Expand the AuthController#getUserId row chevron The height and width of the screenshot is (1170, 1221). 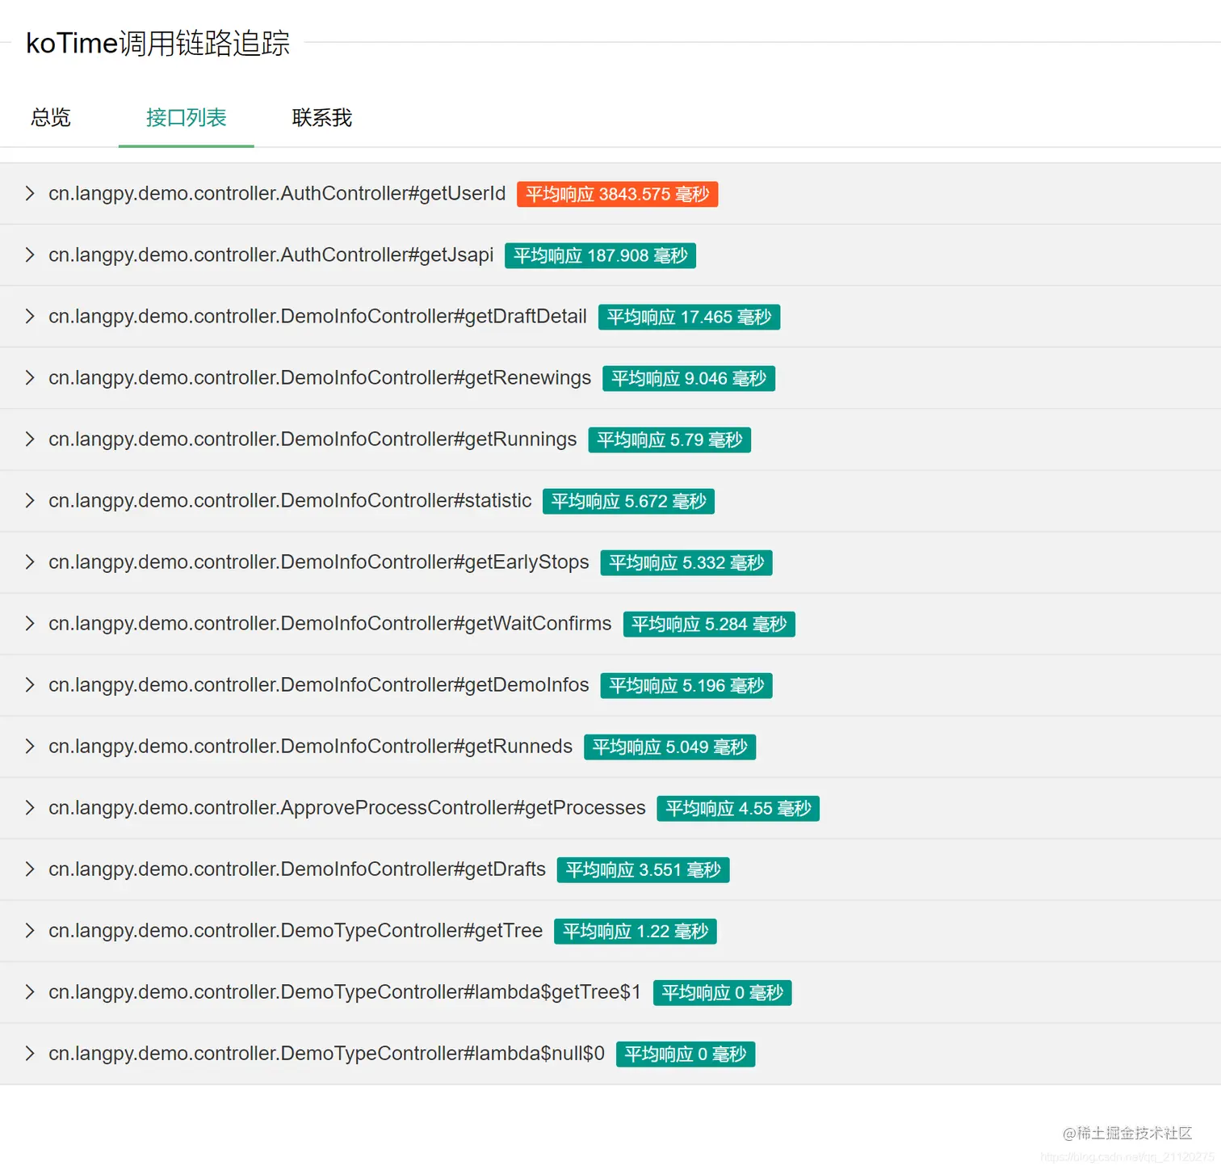tap(30, 193)
